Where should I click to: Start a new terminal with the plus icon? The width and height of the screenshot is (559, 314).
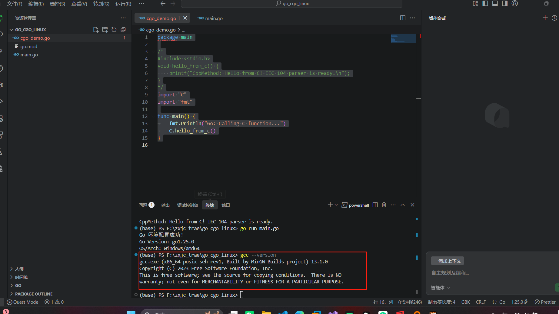(x=329, y=205)
